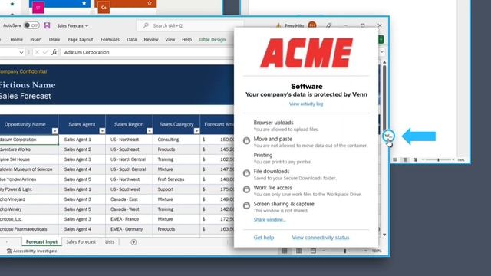The width and height of the screenshot is (491, 276).
Task: Click the Save icon in Excel title bar
Action: pyautogui.click(x=47, y=25)
